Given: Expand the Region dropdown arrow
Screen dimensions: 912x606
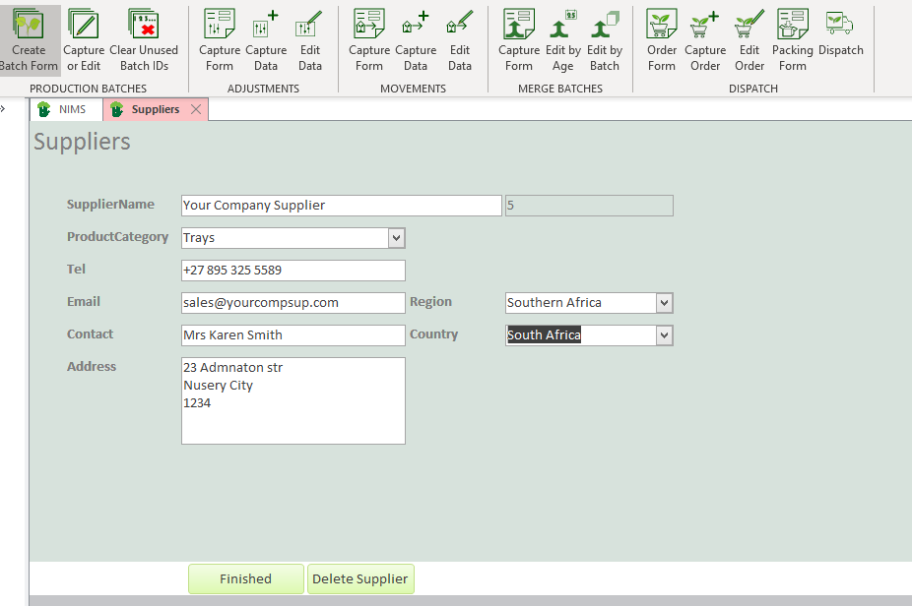Looking at the screenshot, I should pyautogui.click(x=664, y=303).
